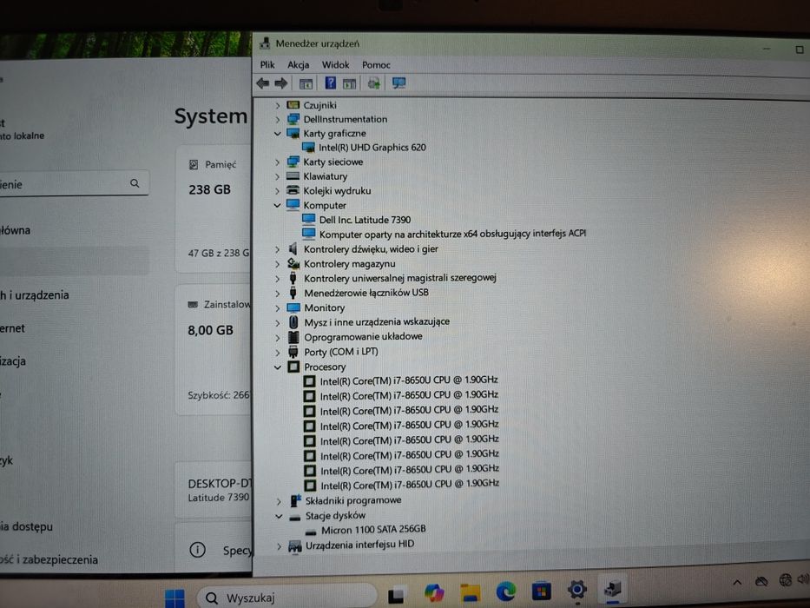Click the Oprogramowanie układowe chip icon

pos(293,337)
